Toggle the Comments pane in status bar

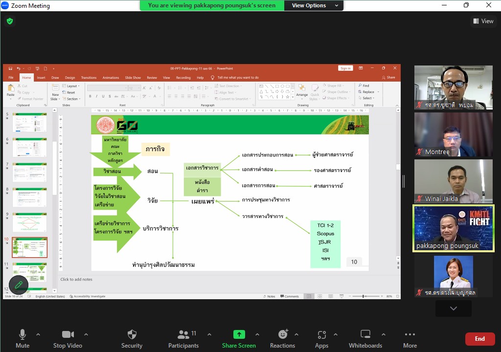(290, 296)
